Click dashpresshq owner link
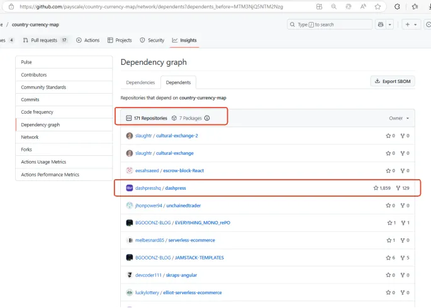 point(148,188)
